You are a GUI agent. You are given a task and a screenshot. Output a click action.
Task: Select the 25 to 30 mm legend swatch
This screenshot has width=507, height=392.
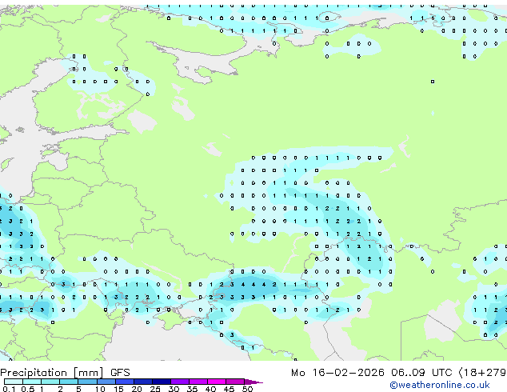pyautogui.click(x=161, y=382)
